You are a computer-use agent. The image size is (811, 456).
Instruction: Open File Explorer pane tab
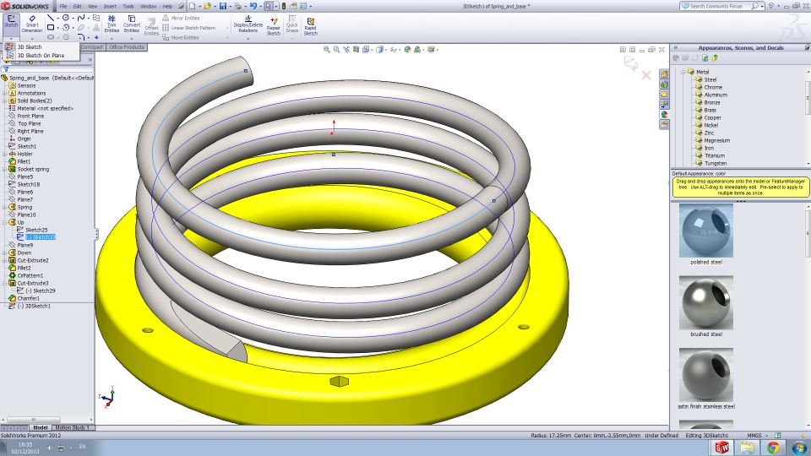pyautogui.click(x=664, y=94)
